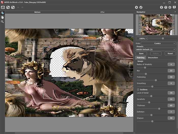Click the Reset button
Image resolution: width=178 pixels, height=134 pixels.
pyautogui.click(x=170, y=53)
